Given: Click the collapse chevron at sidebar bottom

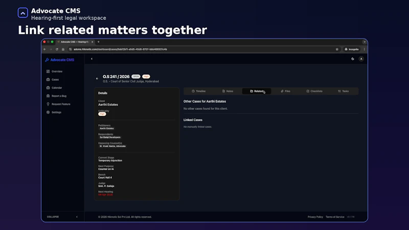Looking at the screenshot, I should tap(77, 217).
